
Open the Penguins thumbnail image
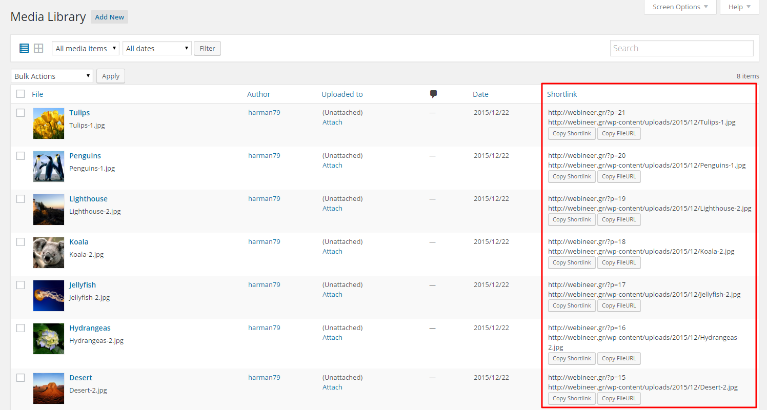[x=49, y=167]
